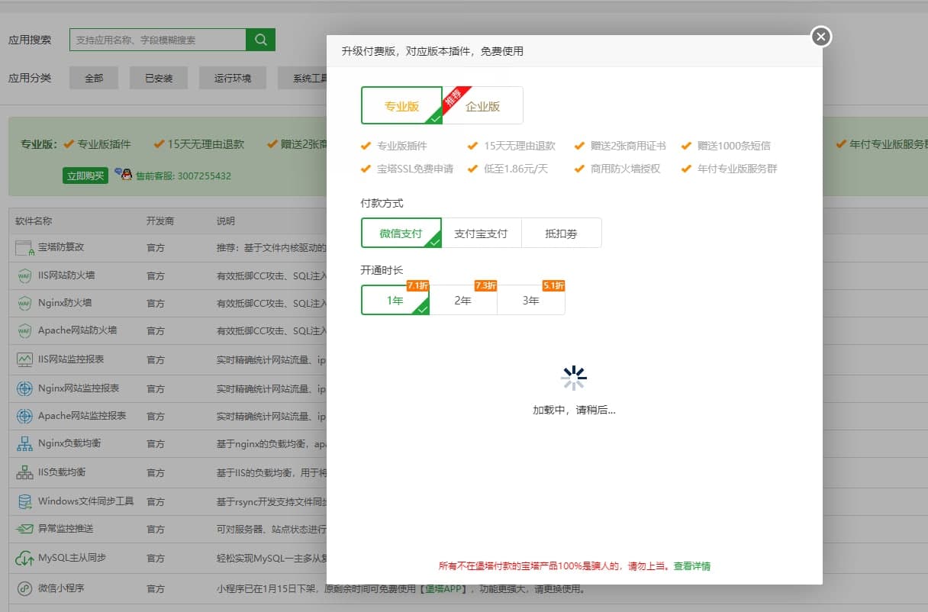
Task: Click the 异常监控推送 mail icon
Action: click(24, 529)
